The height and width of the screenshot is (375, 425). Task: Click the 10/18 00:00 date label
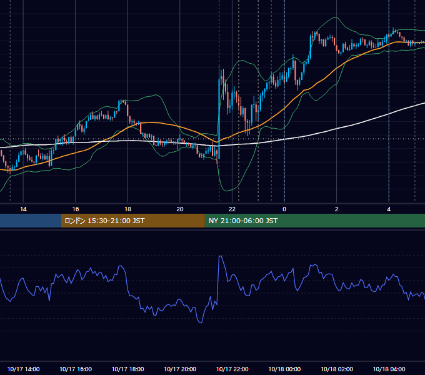(x=284, y=369)
